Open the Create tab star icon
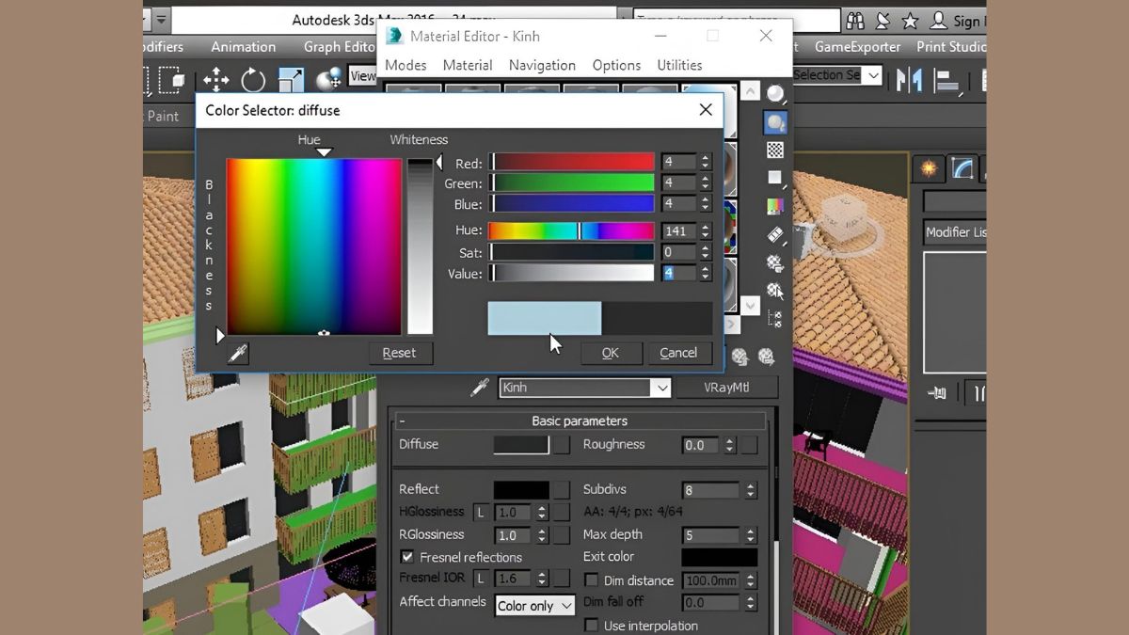The height and width of the screenshot is (635, 1129). pos(929,168)
